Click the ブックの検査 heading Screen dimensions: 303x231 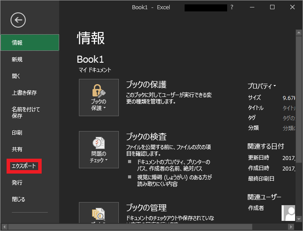[x=146, y=137]
